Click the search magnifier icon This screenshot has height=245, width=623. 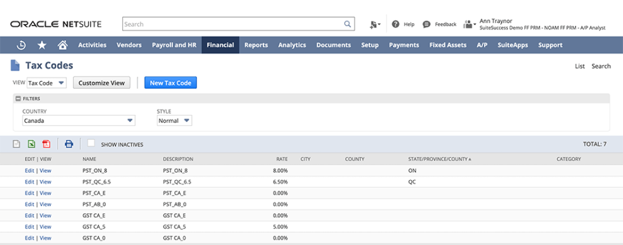[x=347, y=24]
